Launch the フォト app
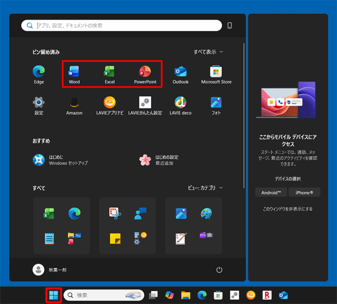The width and height of the screenshot is (337, 304). tap(216, 104)
